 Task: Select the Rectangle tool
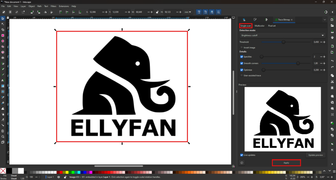pyautogui.click(x=3, y=35)
